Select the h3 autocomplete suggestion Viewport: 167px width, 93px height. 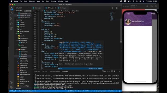(x=81, y=68)
